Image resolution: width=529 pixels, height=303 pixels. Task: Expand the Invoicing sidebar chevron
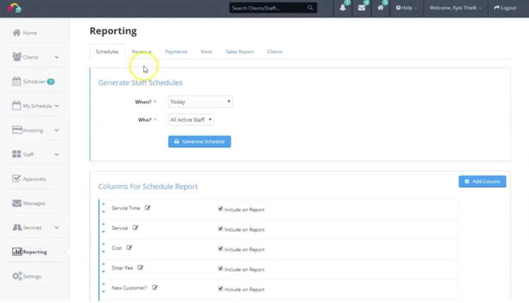pyautogui.click(x=57, y=130)
